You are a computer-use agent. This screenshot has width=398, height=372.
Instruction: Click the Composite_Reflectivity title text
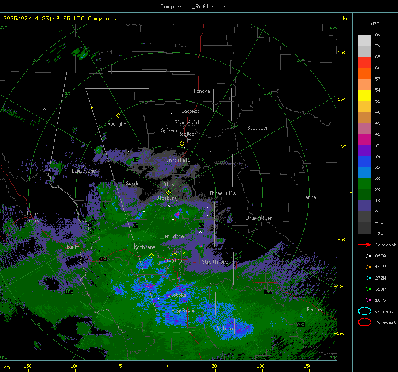point(199,7)
